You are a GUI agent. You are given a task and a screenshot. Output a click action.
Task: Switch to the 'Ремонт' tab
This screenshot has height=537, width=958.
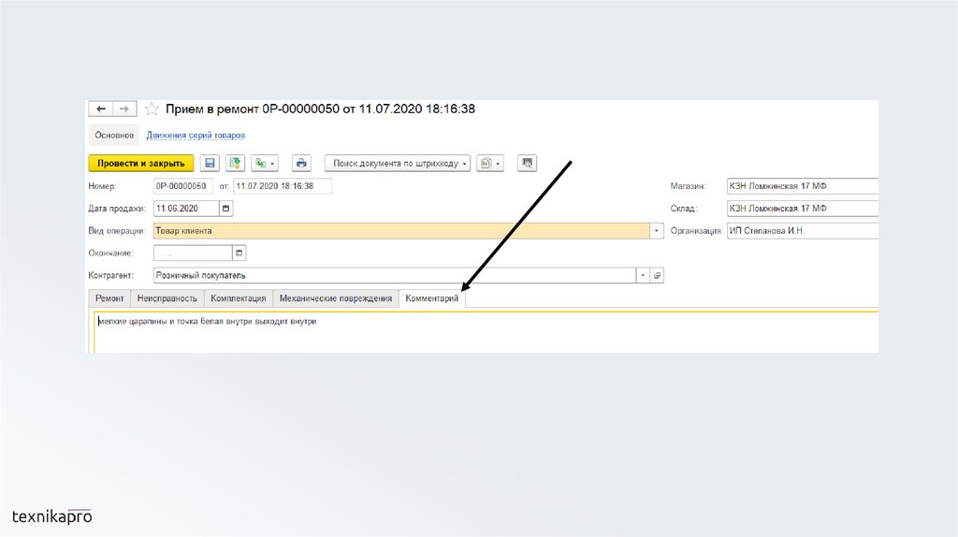click(x=109, y=298)
